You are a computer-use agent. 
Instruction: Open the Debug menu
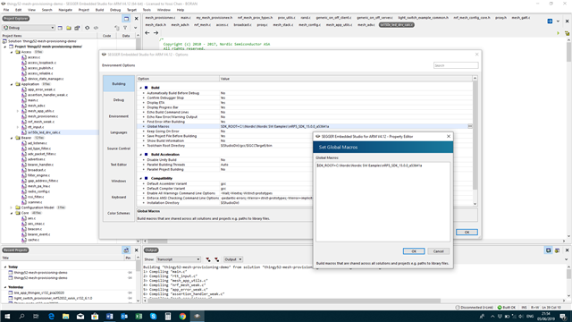coord(115,10)
